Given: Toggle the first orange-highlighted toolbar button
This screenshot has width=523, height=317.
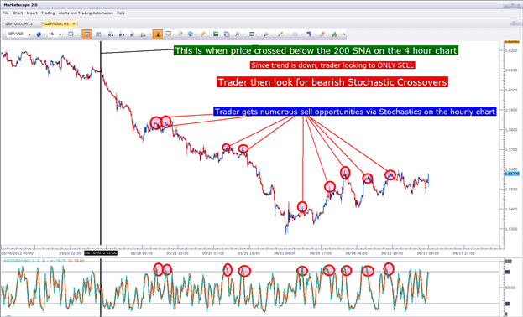Looking at the screenshot, I should click(87, 34).
